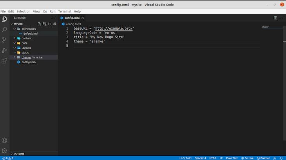
Task: Click errors and warnings status indicator
Action: [x=8, y=158]
